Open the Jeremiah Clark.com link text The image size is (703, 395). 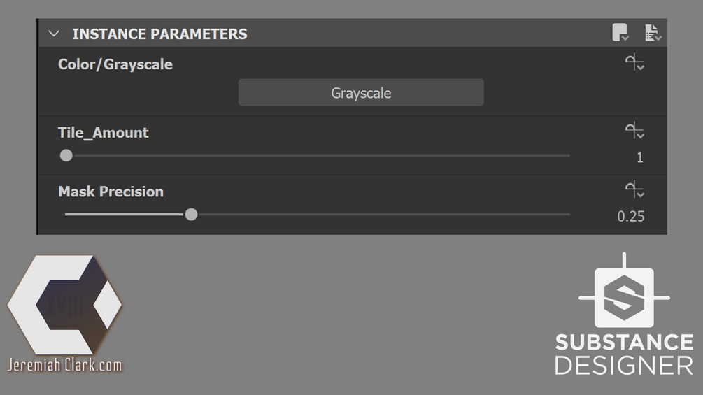[64, 365]
